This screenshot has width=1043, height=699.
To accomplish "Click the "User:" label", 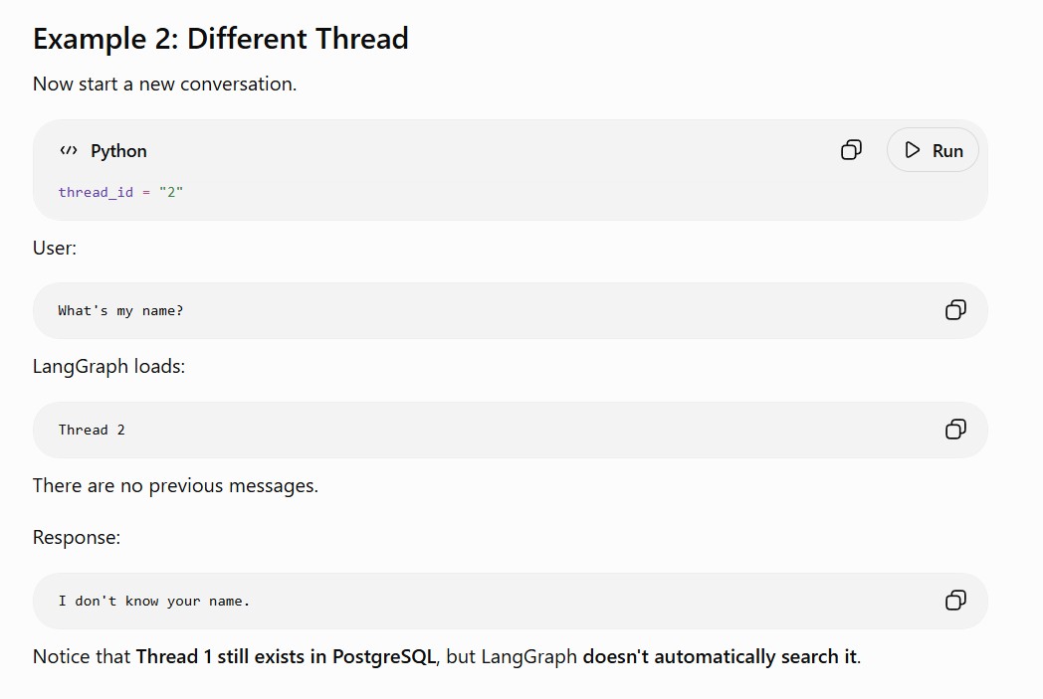I will pos(55,248).
